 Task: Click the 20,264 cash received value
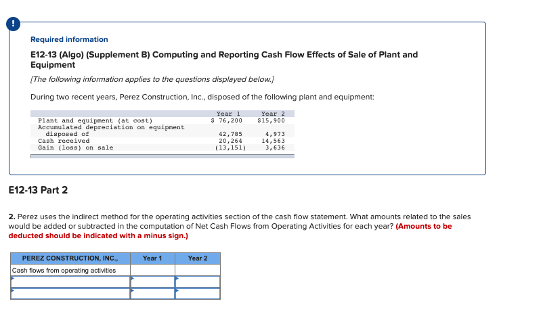click(231, 141)
